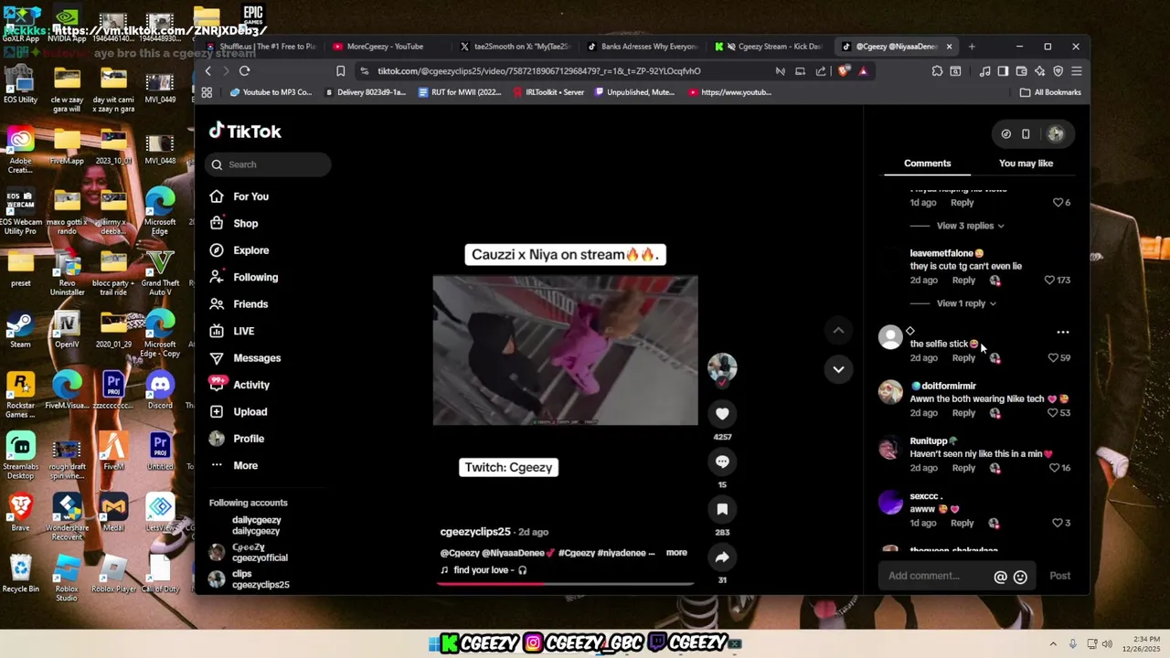Like the leavemetfalone comment with 173 likes
The height and width of the screenshot is (658, 1170).
pos(1049,281)
